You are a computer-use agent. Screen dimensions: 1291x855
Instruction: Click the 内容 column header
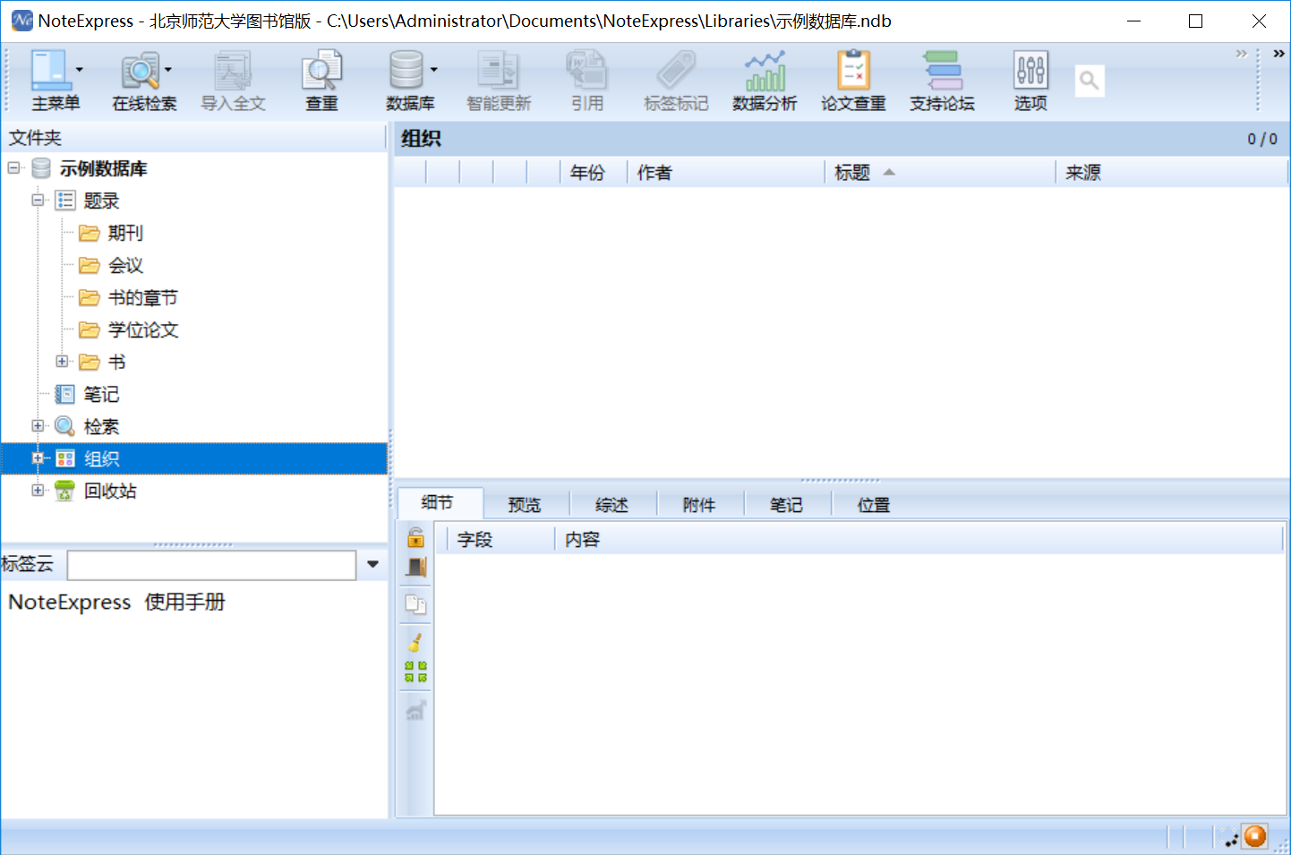919,539
